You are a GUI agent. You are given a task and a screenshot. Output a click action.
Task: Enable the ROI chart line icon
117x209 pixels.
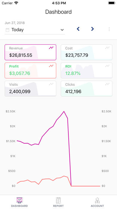coord(107,66)
